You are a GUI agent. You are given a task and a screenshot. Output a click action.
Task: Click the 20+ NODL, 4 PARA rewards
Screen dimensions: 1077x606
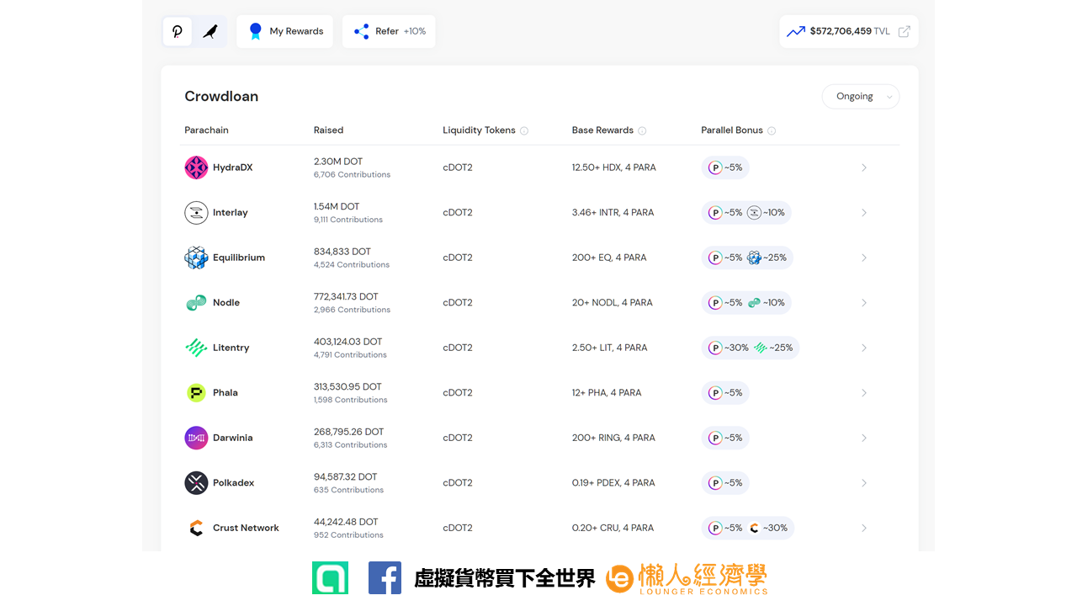[612, 303]
